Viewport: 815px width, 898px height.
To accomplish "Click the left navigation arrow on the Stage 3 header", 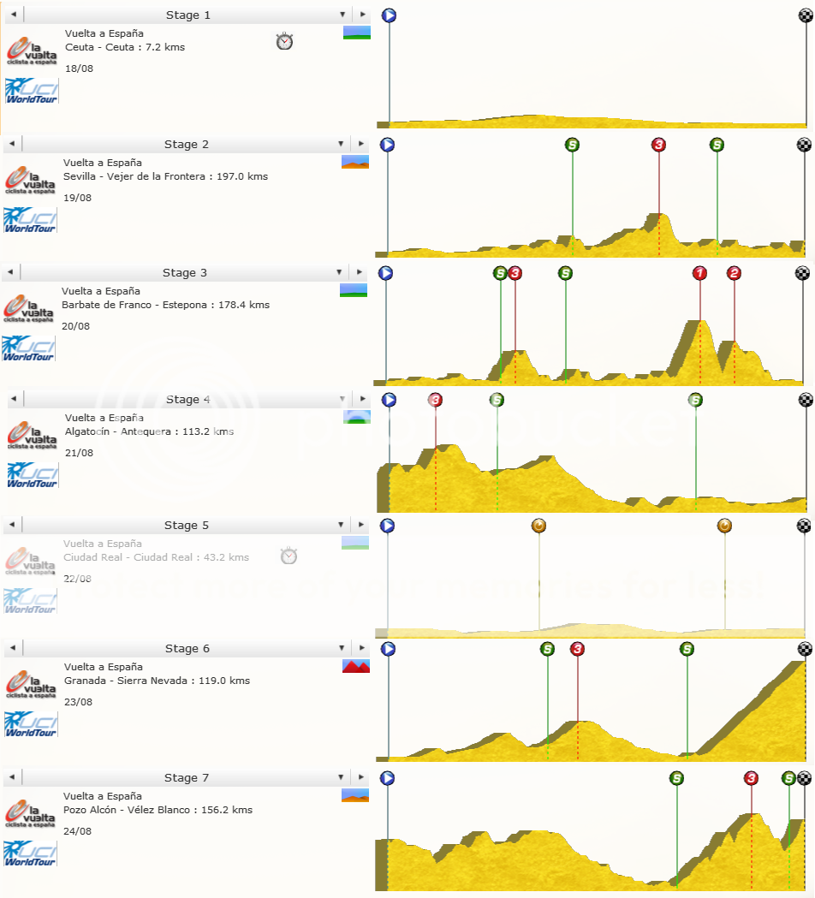I will (x=10, y=271).
